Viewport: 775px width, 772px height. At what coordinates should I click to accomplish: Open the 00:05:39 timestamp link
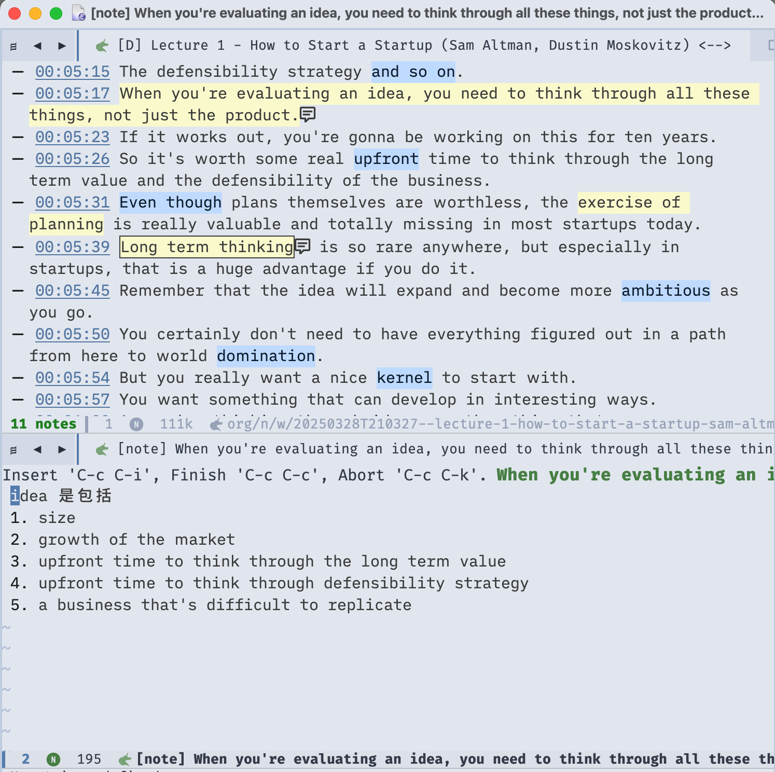tap(73, 247)
